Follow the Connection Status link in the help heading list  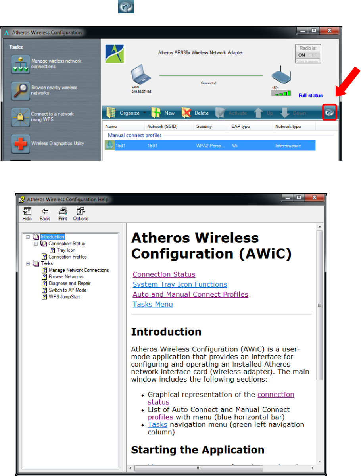(164, 274)
